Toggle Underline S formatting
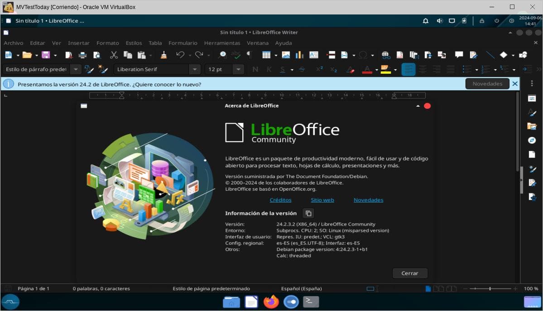The image size is (543, 311). pyautogui.click(x=283, y=70)
